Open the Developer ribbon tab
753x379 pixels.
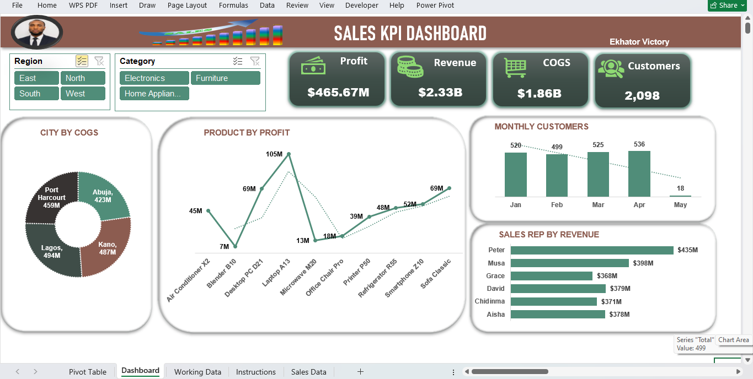362,5
